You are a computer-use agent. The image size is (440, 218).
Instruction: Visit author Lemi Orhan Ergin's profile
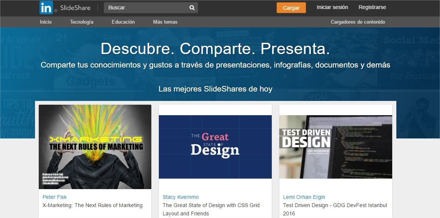(304, 197)
